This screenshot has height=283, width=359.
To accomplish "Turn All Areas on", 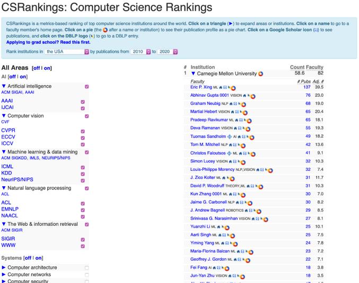I will (x=47, y=68).
